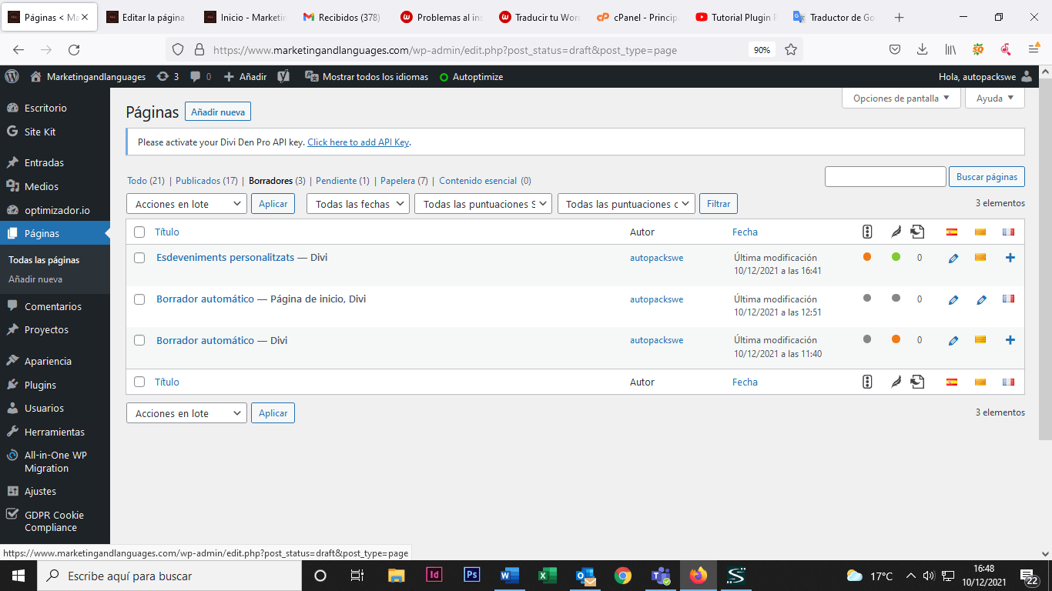Open Microsoft Word from the taskbar

point(509,576)
